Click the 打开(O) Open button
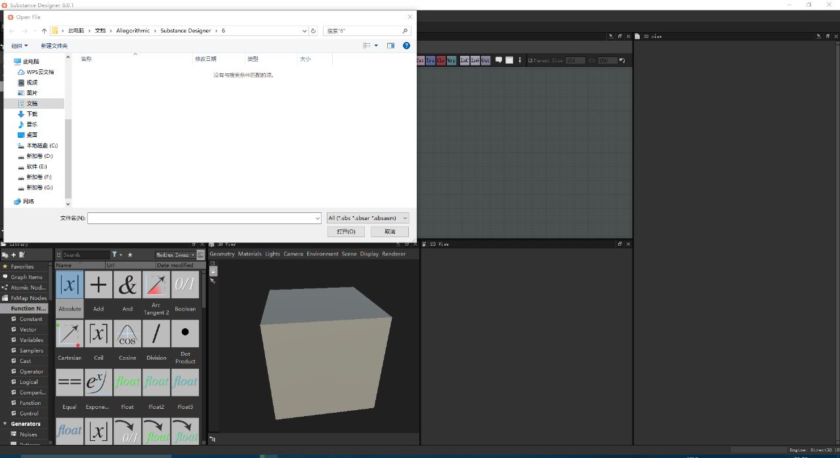 [346, 232]
